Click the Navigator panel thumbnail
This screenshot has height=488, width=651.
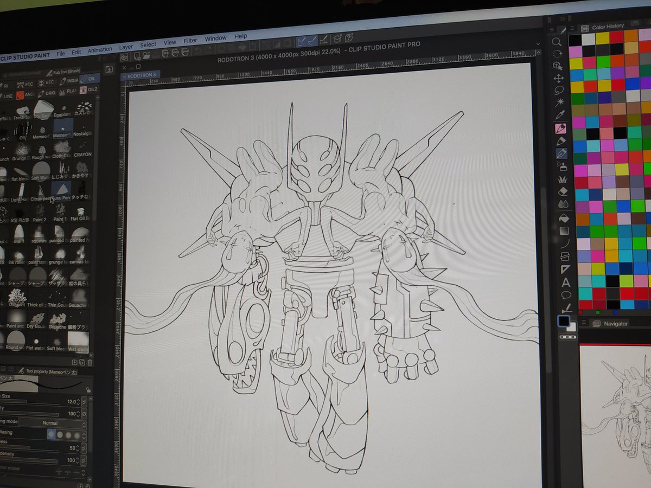point(615,415)
